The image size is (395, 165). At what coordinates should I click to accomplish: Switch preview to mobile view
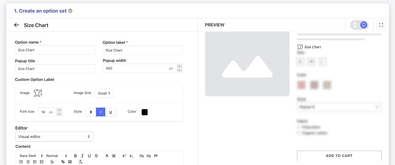(x=355, y=25)
